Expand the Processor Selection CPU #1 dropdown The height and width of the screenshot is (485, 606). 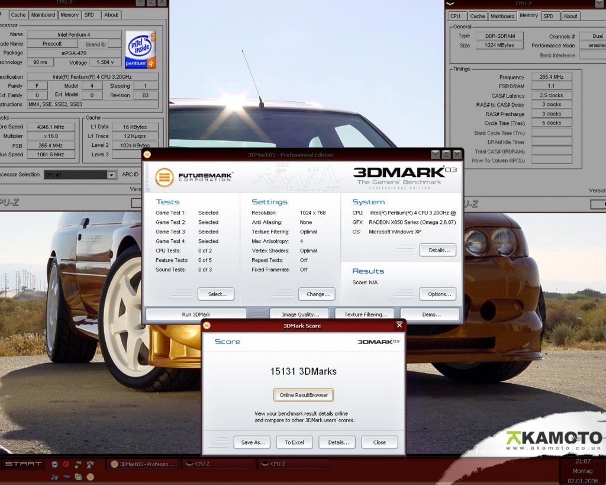pos(111,175)
